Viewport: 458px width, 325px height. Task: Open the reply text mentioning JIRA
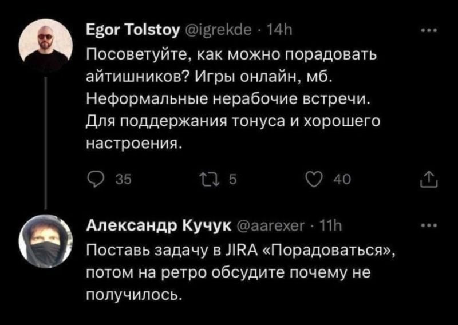point(241,273)
